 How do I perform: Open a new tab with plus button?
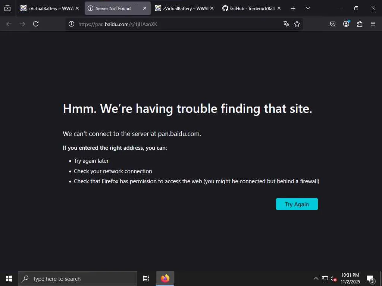[293, 9]
